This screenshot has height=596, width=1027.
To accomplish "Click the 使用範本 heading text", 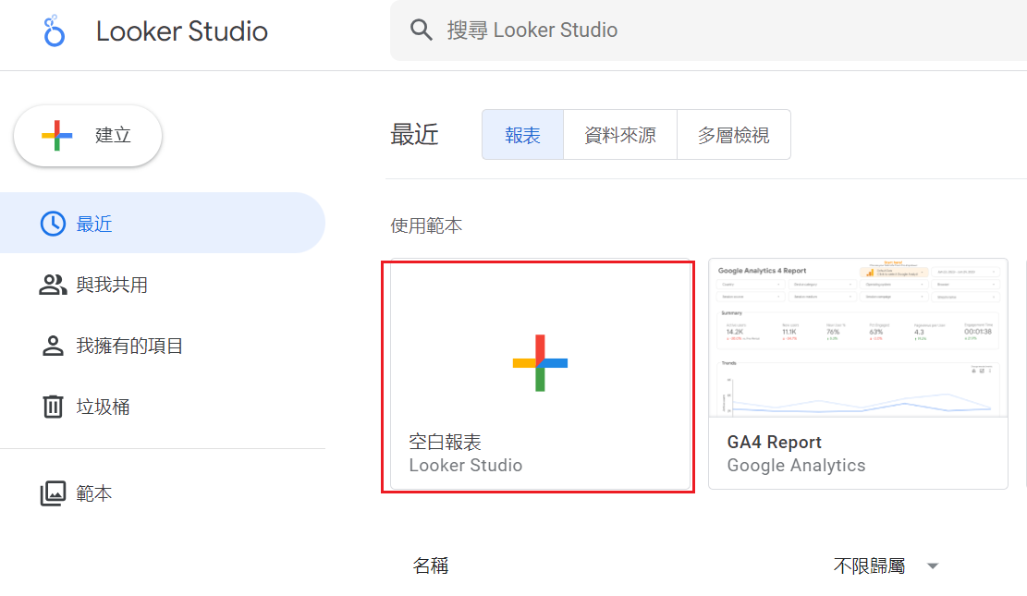I will coord(426,226).
